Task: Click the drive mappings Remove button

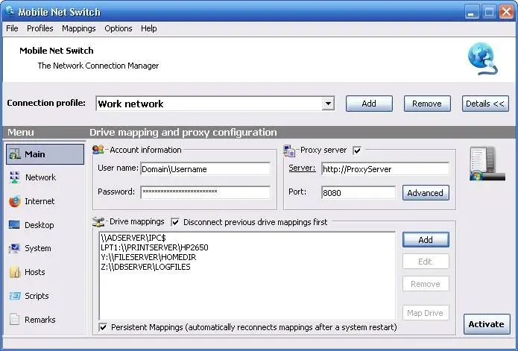Action: [x=426, y=284]
